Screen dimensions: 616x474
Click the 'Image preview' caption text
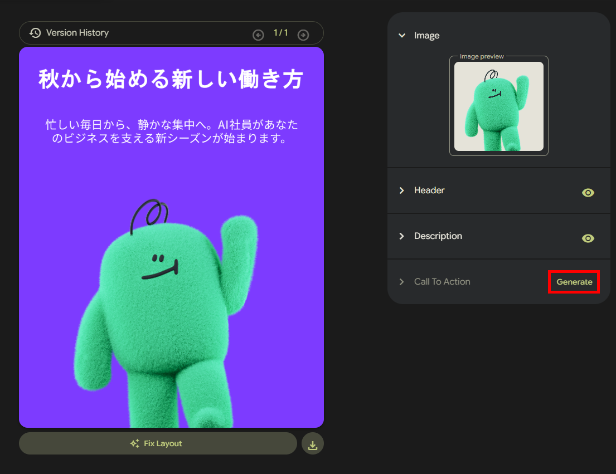click(x=482, y=56)
